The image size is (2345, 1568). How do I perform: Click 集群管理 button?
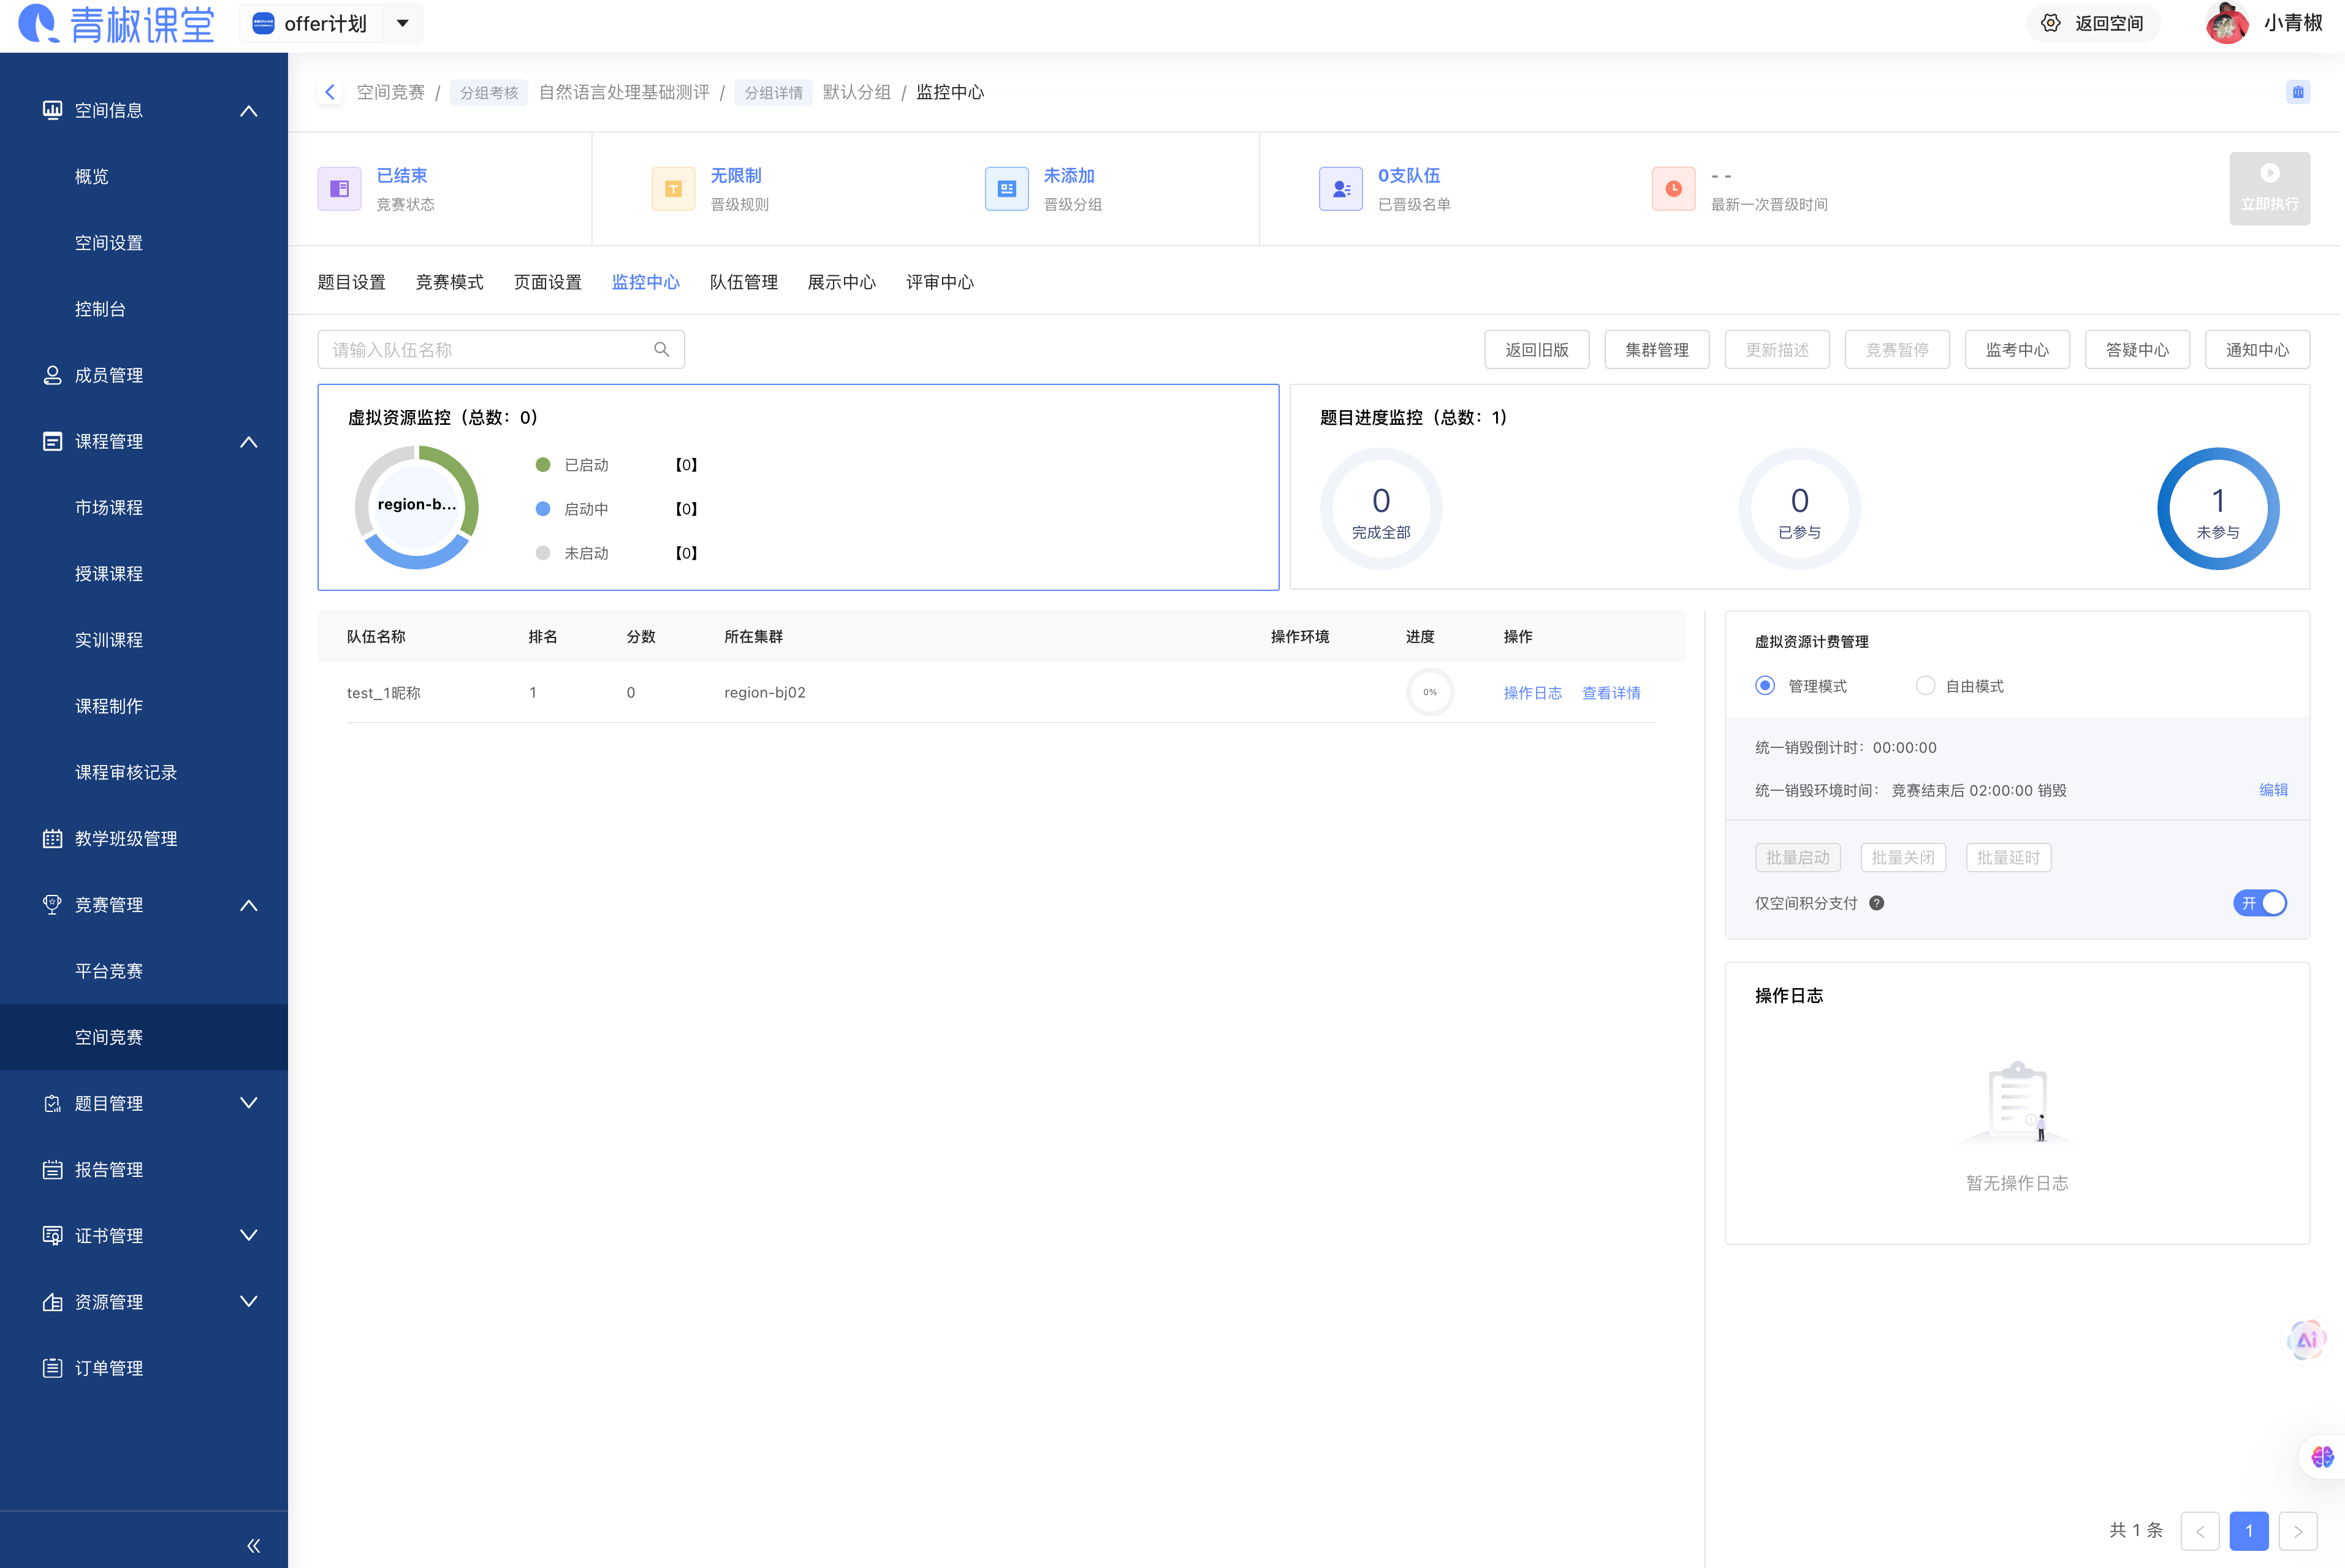1656,349
